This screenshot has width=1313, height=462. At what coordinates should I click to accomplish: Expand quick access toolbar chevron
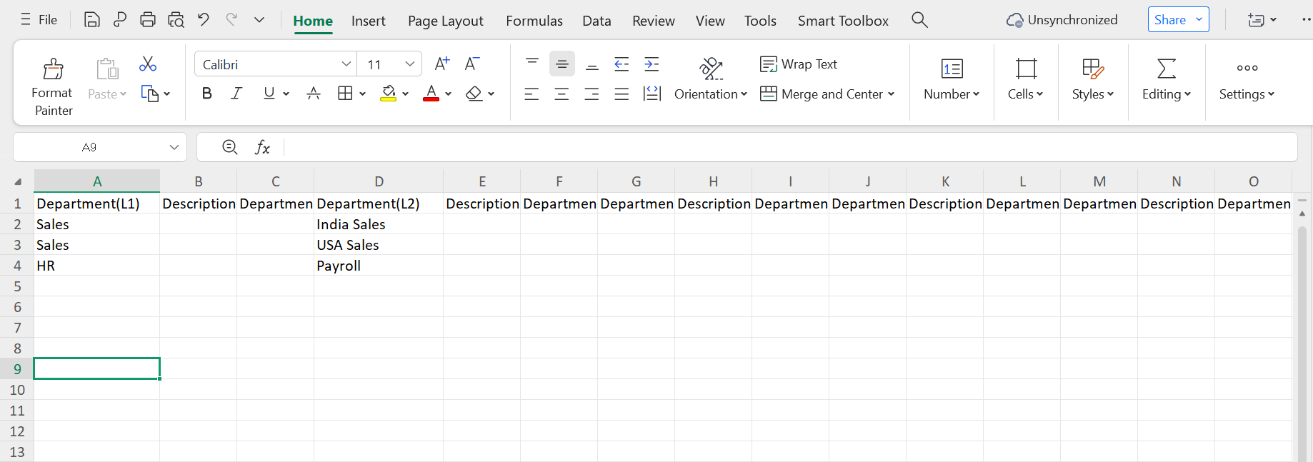click(x=259, y=20)
